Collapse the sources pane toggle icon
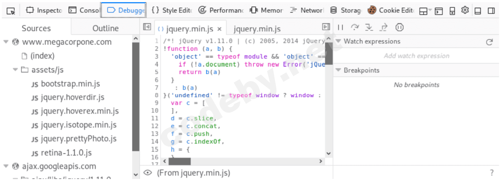501x182 pixels. [x=147, y=27]
